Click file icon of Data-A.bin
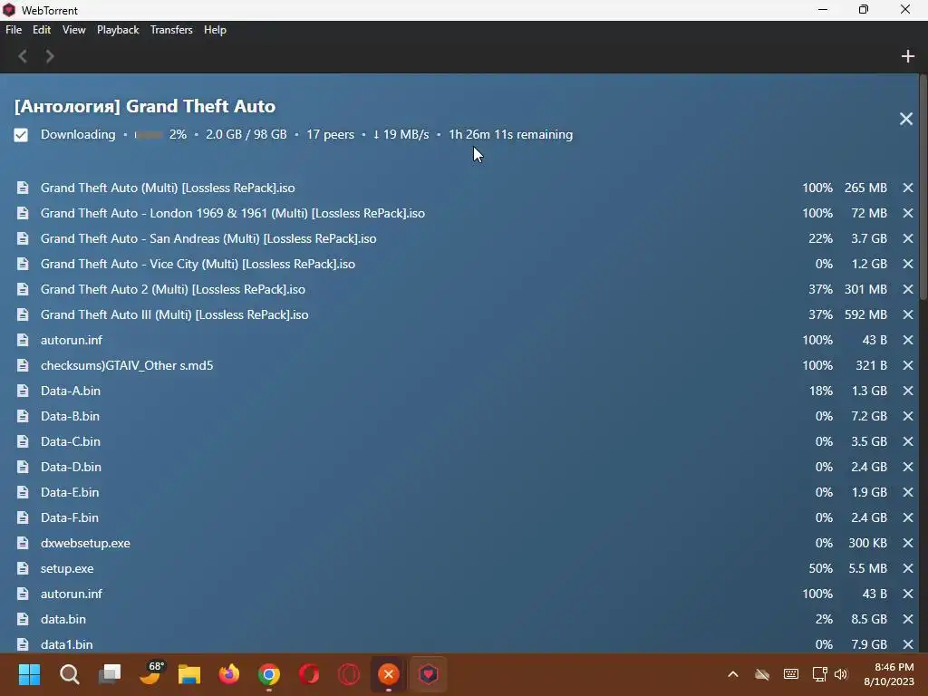This screenshot has height=696, width=928. (x=23, y=391)
